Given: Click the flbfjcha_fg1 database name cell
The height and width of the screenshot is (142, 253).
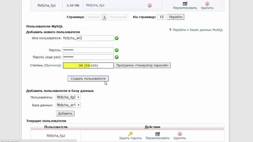Looking at the screenshot, I should [47, 6].
